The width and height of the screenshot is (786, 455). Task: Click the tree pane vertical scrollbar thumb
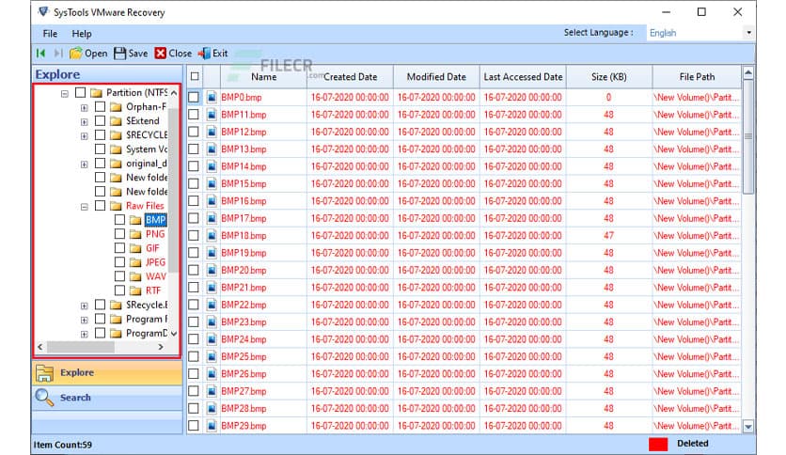pyautogui.click(x=173, y=189)
